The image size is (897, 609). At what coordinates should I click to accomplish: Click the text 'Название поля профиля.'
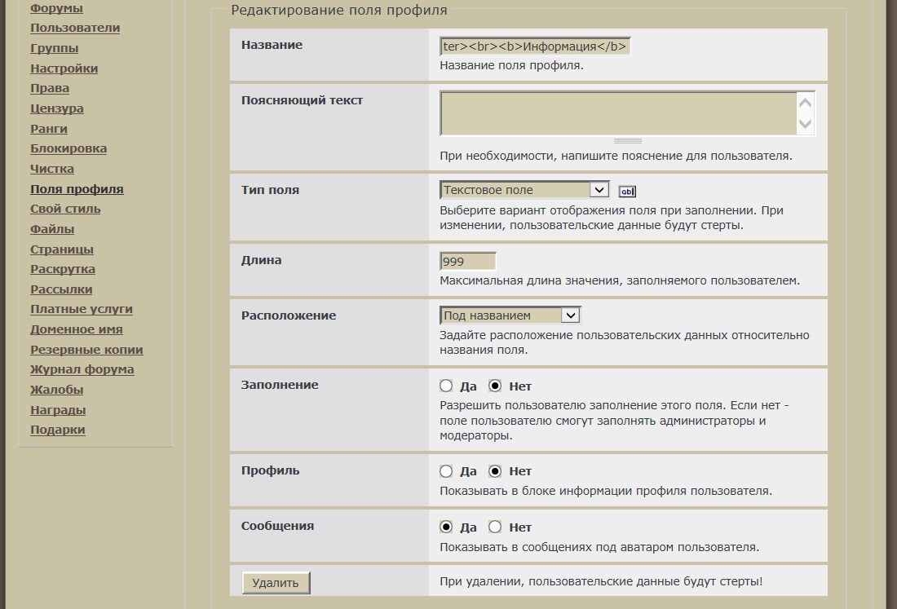[511, 65]
